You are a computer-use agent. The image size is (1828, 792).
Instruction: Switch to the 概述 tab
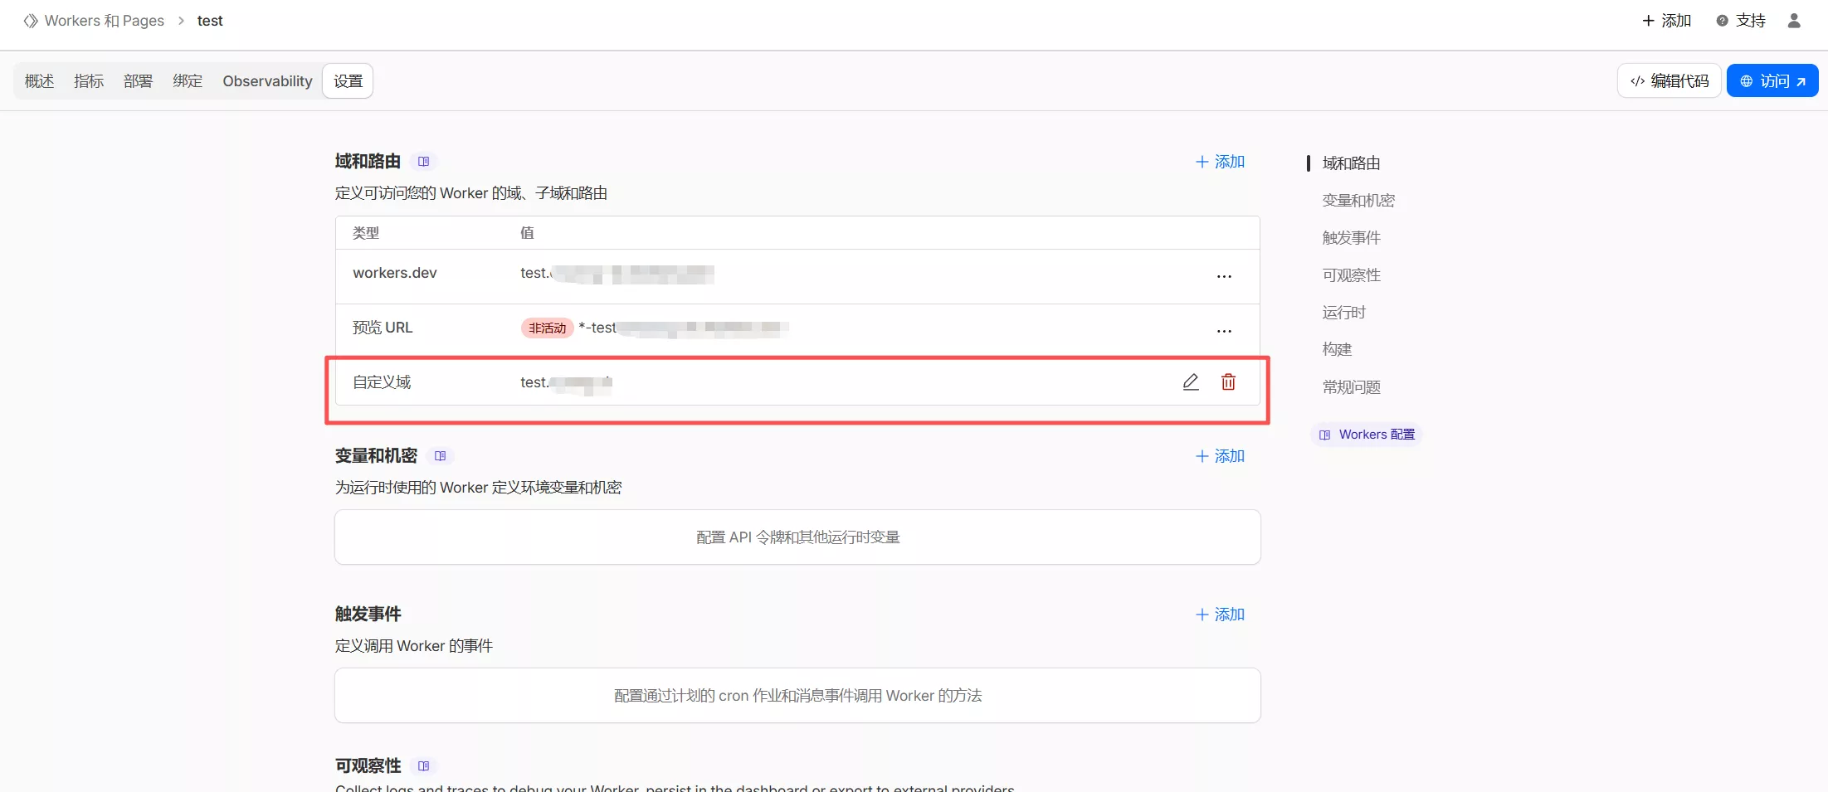(39, 81)
